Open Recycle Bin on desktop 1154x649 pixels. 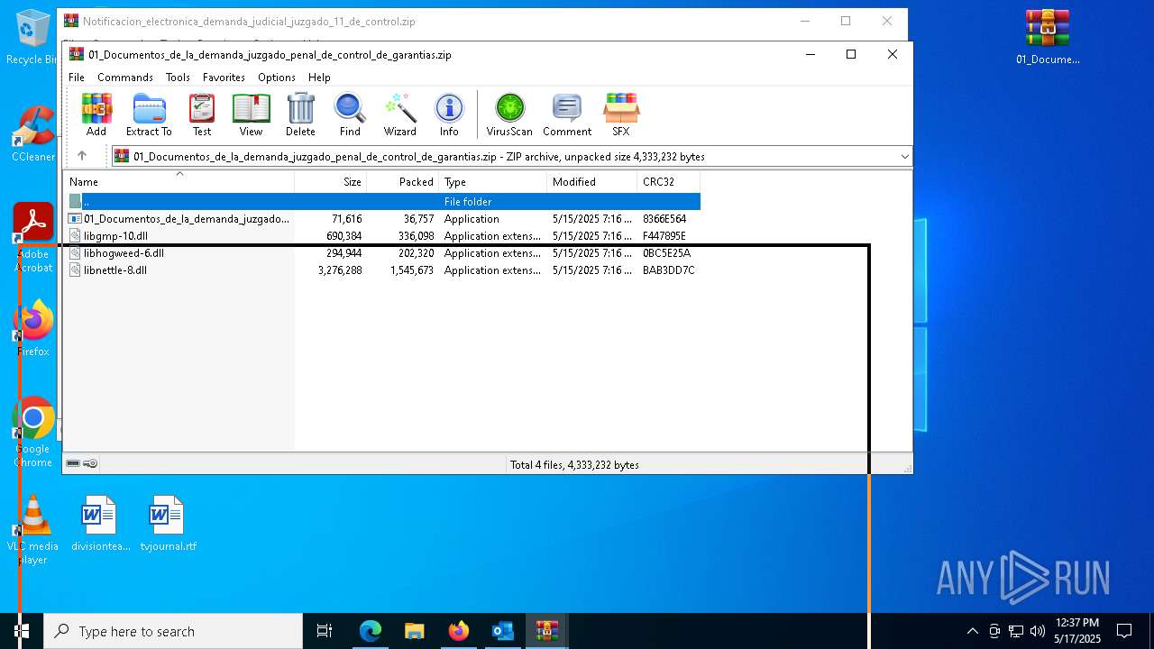coord(31,38)
